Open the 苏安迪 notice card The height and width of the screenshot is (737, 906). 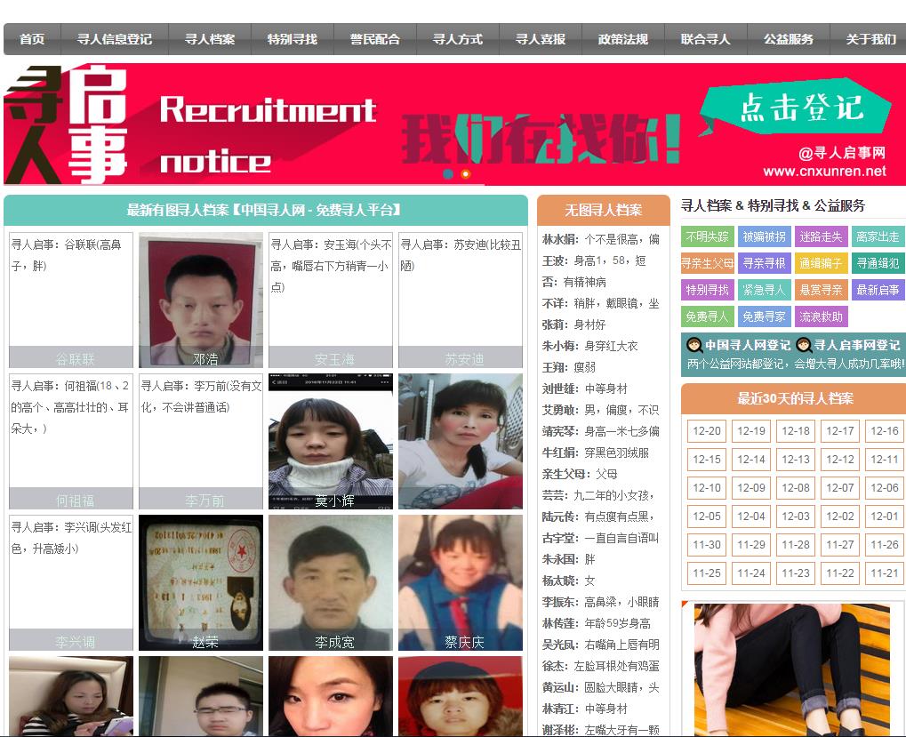pyautogui.click(x=461, y=300)
